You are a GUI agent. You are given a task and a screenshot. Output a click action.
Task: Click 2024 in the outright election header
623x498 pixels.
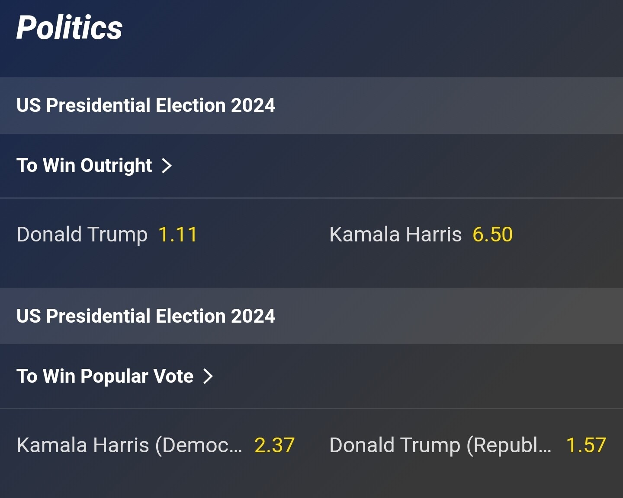[253, 105]
